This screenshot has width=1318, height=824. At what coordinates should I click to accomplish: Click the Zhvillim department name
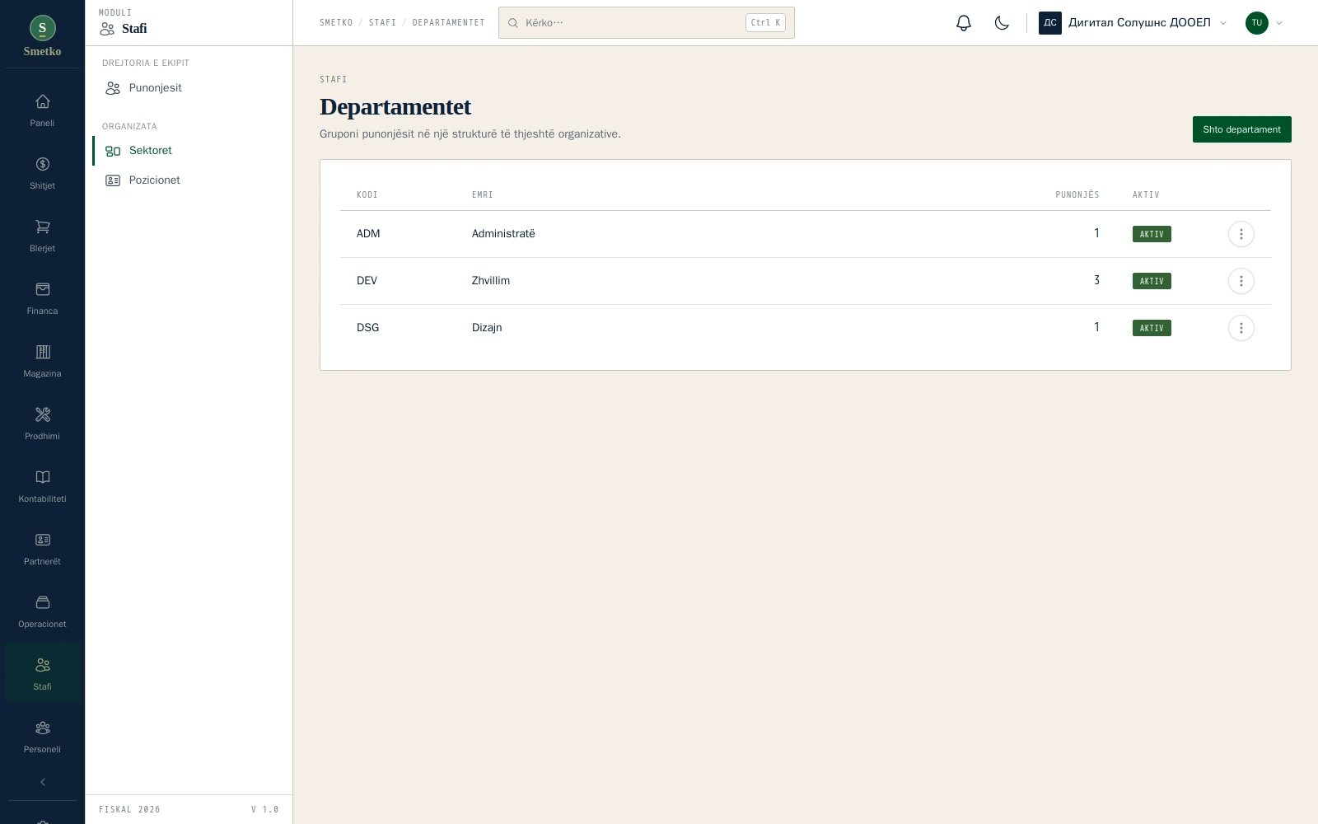491,281
